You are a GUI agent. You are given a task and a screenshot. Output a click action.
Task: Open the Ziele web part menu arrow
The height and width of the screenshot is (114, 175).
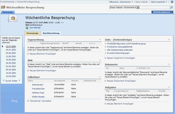pos(100,60)
